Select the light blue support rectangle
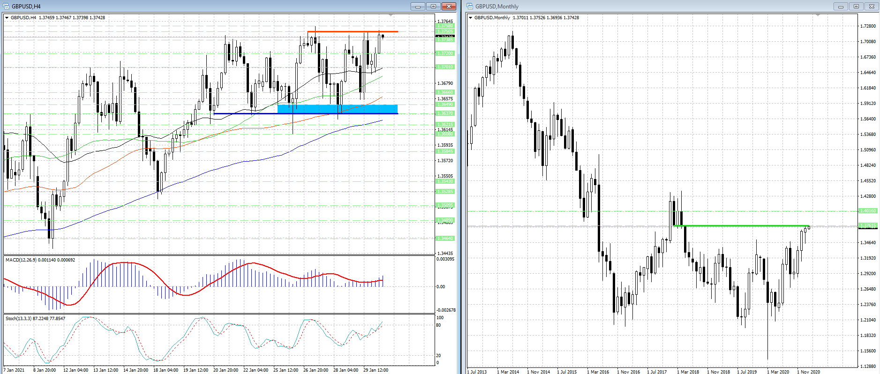 338,108
